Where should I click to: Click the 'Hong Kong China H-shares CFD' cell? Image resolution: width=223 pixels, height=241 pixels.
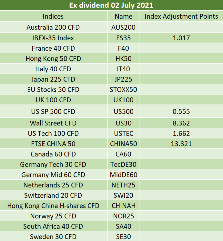pos(53,206)
